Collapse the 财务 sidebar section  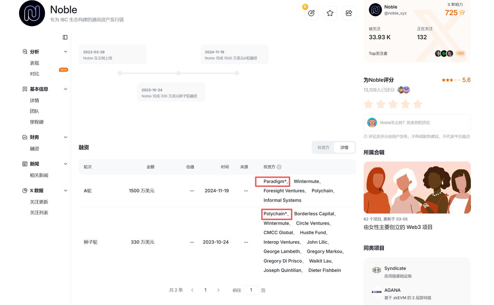coord(65,137)
